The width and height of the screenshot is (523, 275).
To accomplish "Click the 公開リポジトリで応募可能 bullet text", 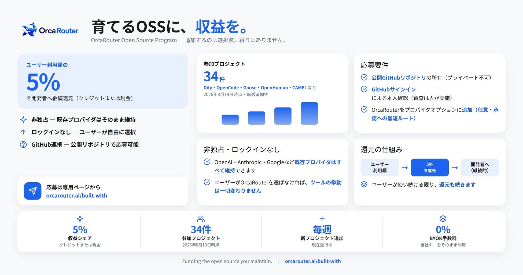I will (x=105, y=144).
